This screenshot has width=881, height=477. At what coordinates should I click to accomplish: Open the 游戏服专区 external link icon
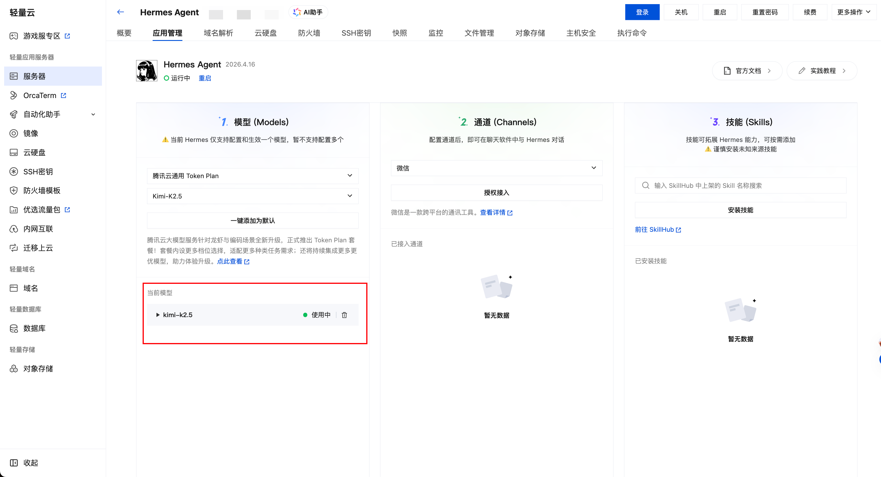(x=67, y=36)
